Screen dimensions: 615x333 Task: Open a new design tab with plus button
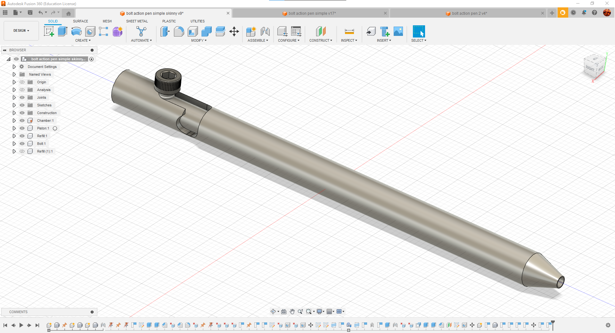coord(552,13)
